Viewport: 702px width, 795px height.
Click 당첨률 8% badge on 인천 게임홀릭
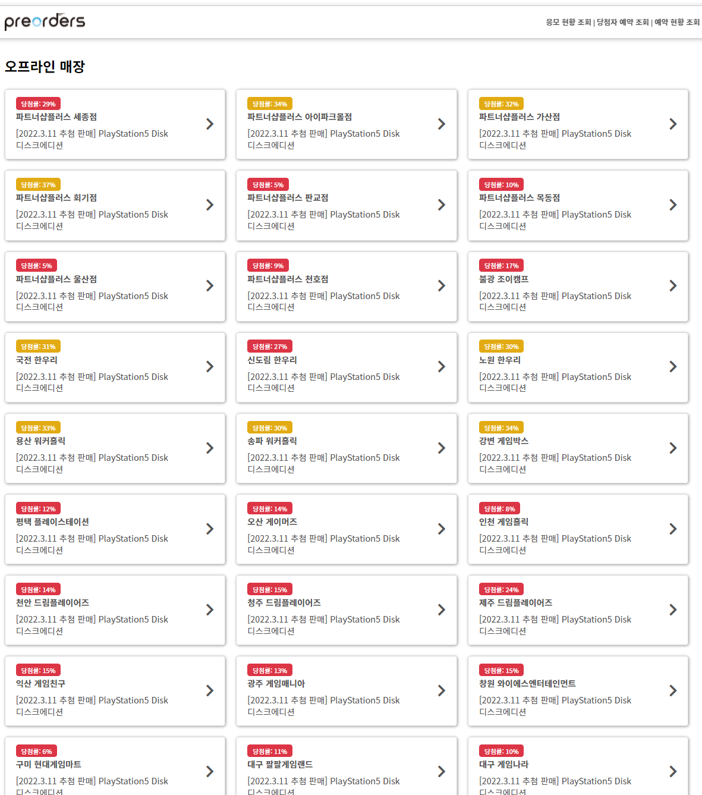click(x=500, y=509)
